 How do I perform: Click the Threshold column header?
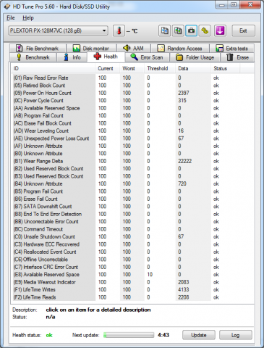[x=160, y=68]
